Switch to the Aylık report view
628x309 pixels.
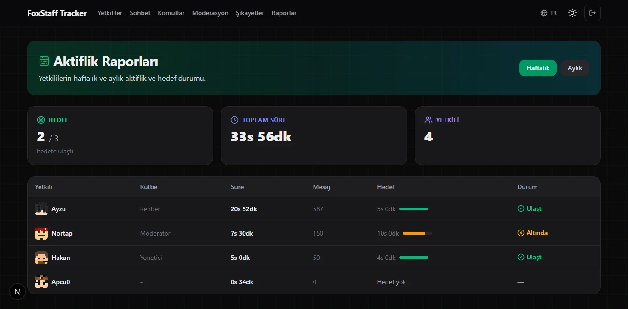tap(575, 68)
